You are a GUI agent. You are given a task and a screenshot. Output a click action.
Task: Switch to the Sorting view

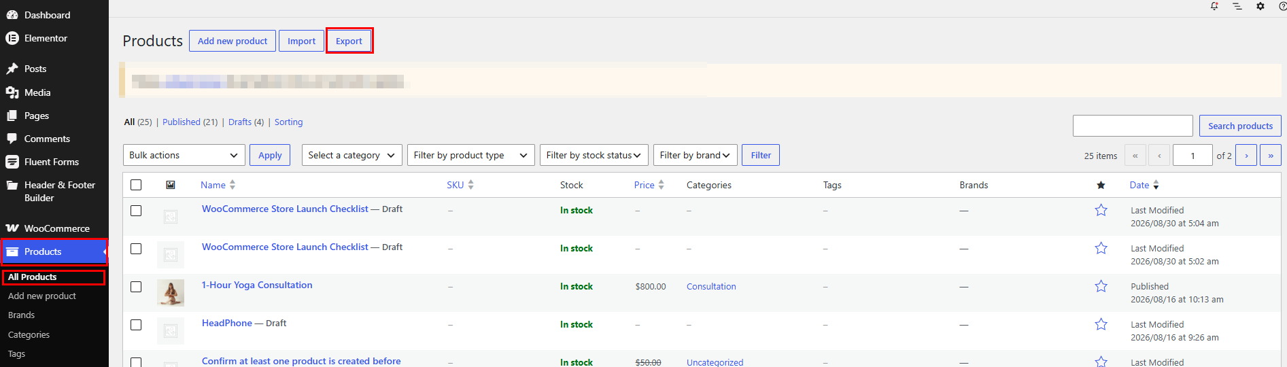point(288,122)
